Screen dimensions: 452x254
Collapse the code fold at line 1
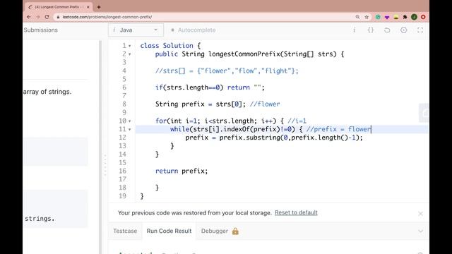click(130, 46)
